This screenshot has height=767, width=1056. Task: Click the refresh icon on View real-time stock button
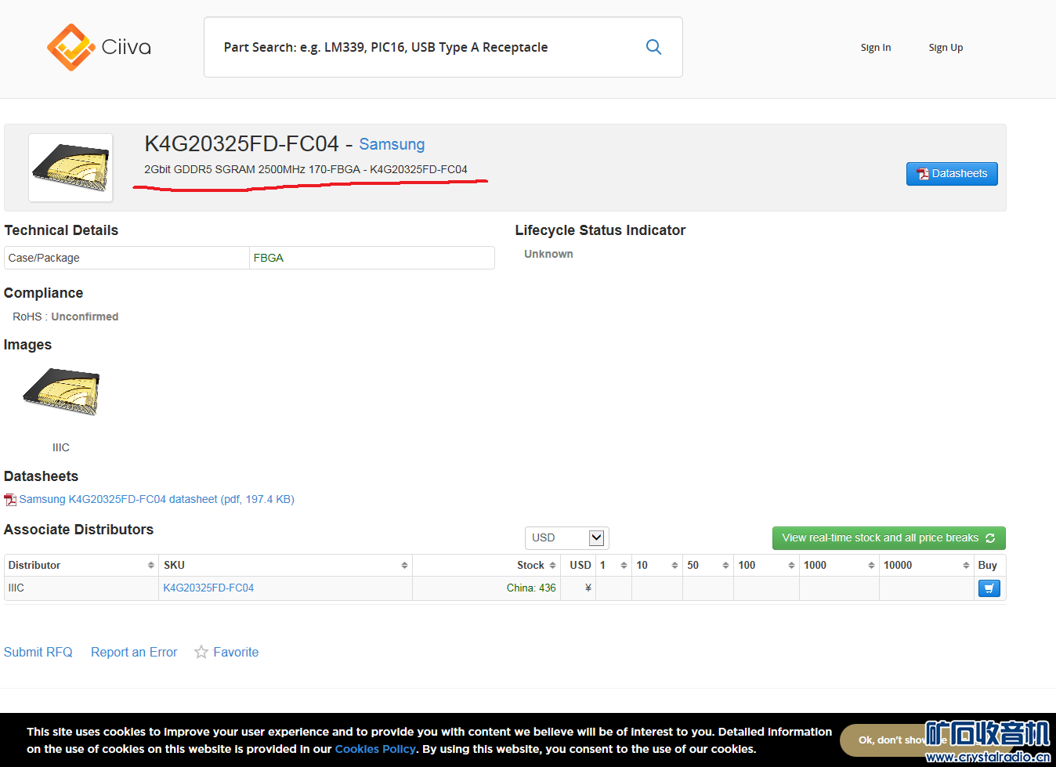pos(990,538)
